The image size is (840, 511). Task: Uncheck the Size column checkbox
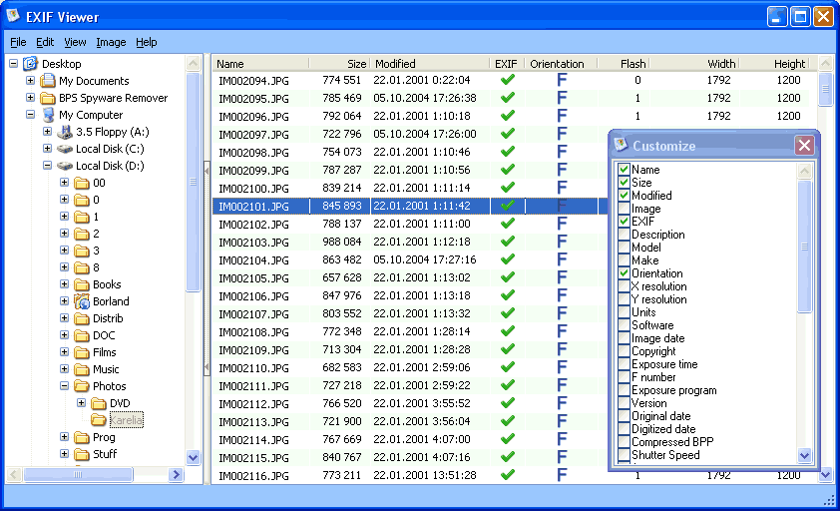pos(624,183)
